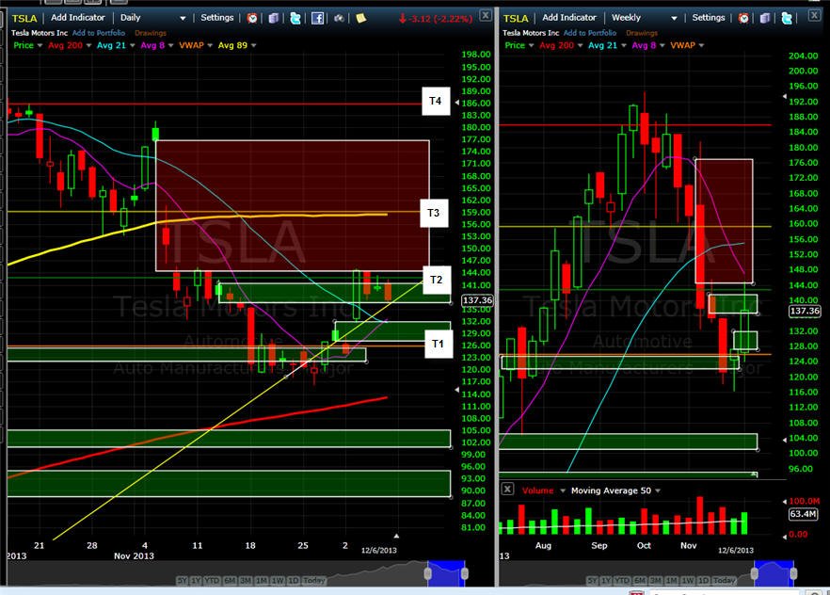
Task: Open the Avg 89 indicator dropdown
Action: click(x=253, y=45)
